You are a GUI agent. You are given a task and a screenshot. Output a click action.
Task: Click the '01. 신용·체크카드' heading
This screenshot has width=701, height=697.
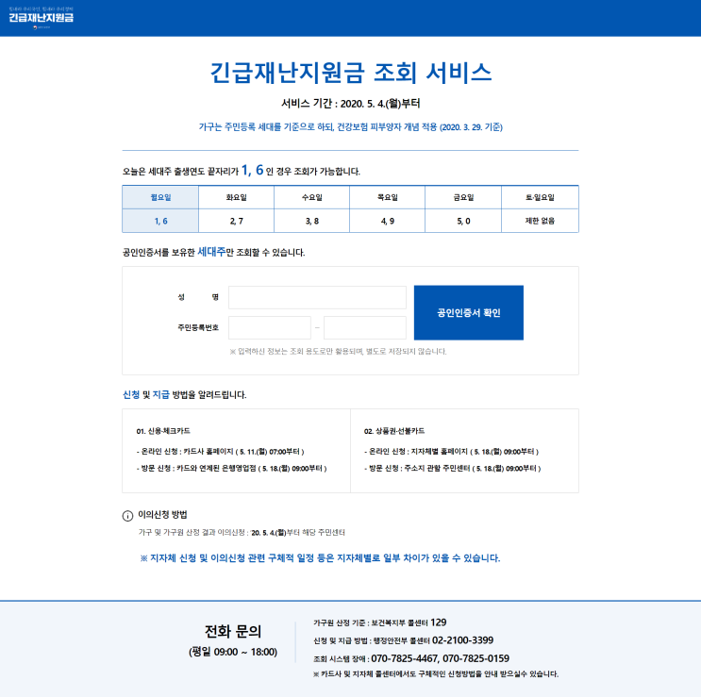point(163,431)
